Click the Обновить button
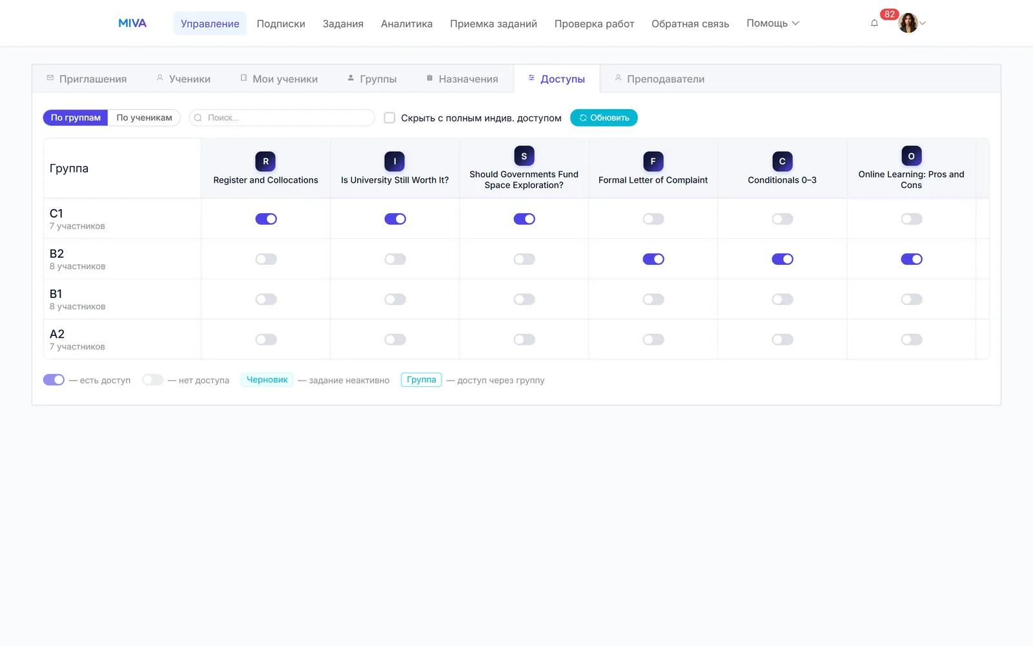1033x646 pixels. [604, 118]
